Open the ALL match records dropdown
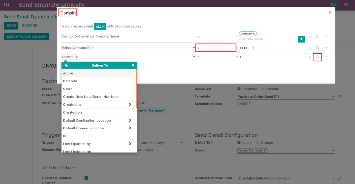Viewport: 355px width, 184px height. pyautogui.click(x=100, y=27)
